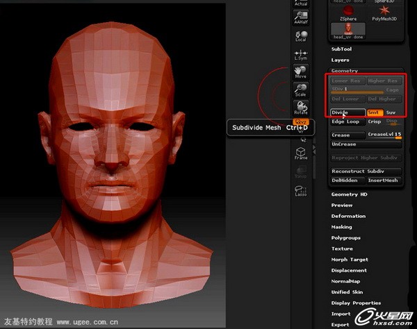417x329 pixels.
Task: Click the UnCrease button
Action: (366, 144)
